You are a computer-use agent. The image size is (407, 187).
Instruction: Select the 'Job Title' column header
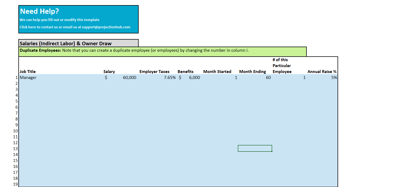pyautogui.click(x=28, y=71)
